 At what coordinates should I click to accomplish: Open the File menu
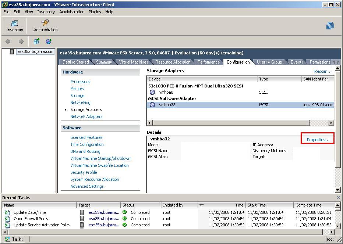click(x=6, y=12)
